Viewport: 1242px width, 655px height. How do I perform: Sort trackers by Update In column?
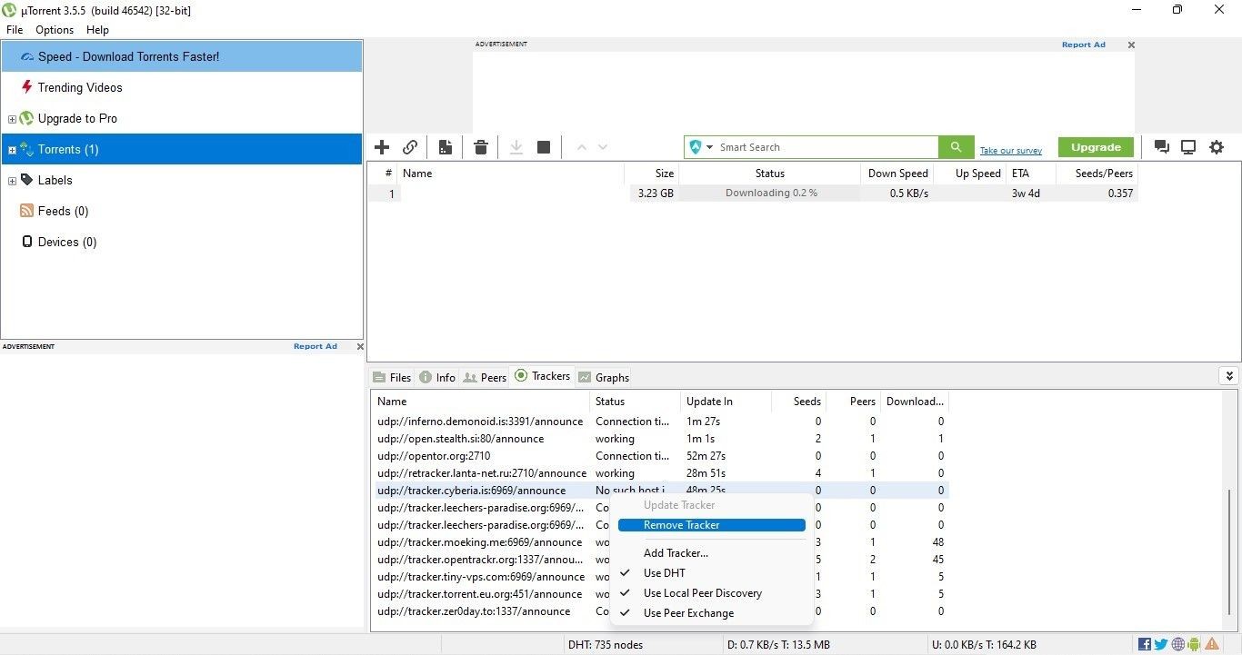click(725, 402)
